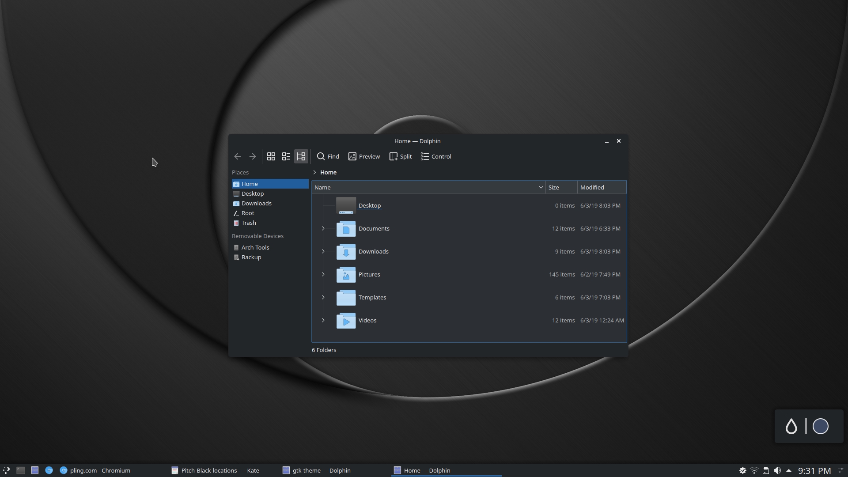Sort by the Name column header
This screenshot has width=848, height=477.
coord(428,187)
